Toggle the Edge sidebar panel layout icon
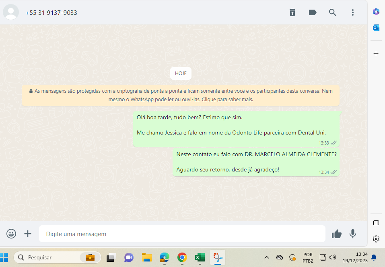 (x=376, y=223)
